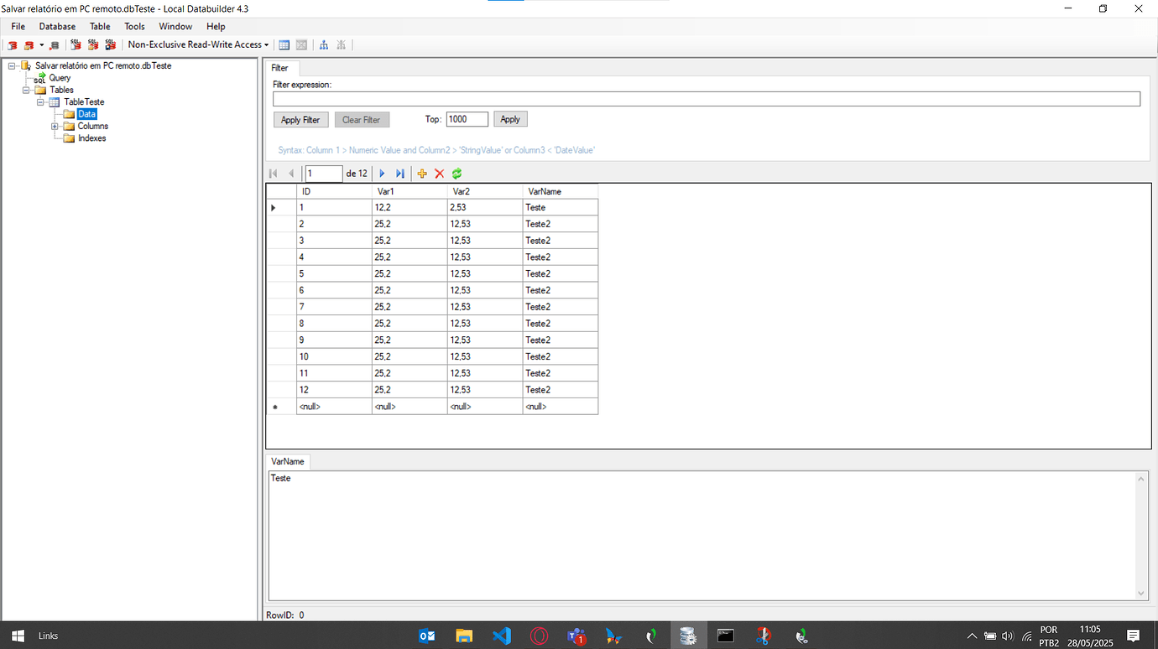The image size is (1158, 649).
Task: Click the open database toolbar icon
Action: tap(29, 45)
